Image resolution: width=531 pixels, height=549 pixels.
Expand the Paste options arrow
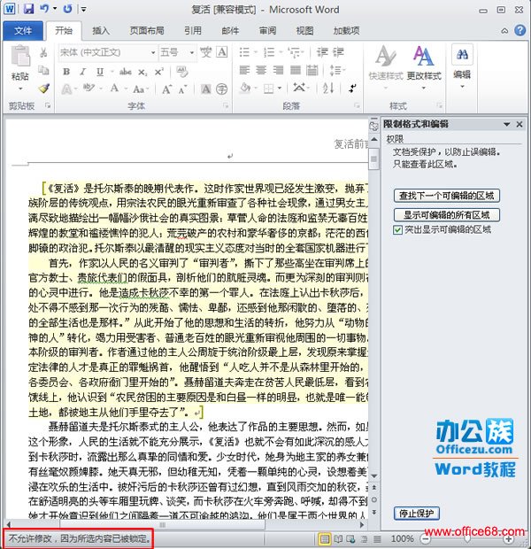coord(20,89)
